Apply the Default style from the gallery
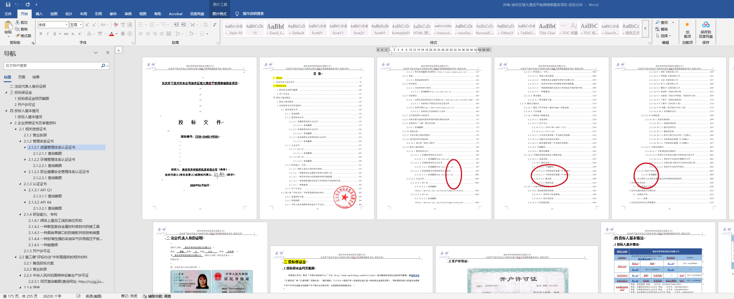Viewport: 734px width, 299px height. tap(296, 29)
